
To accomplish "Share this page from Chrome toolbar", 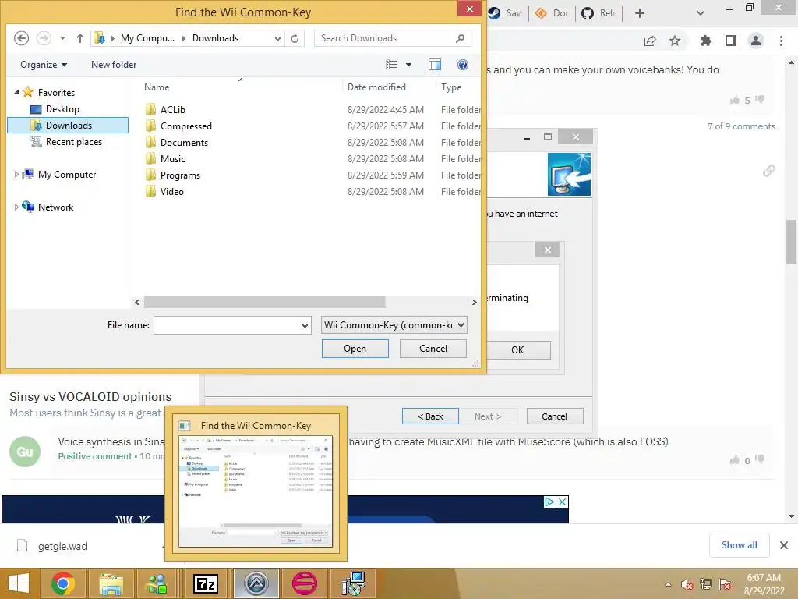I will click(650, 41).
